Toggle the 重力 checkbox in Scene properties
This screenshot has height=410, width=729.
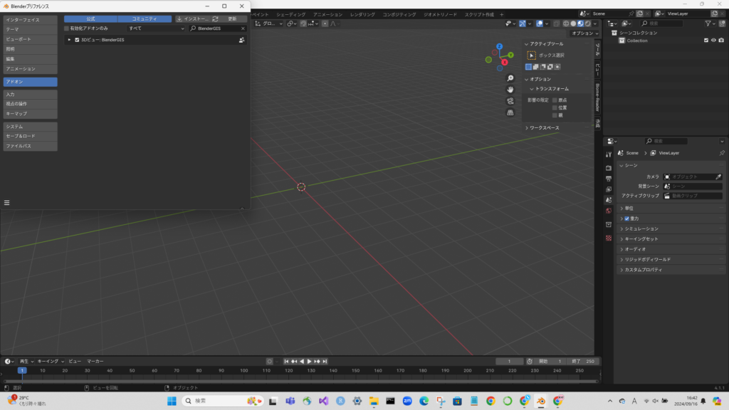point(626,219)
